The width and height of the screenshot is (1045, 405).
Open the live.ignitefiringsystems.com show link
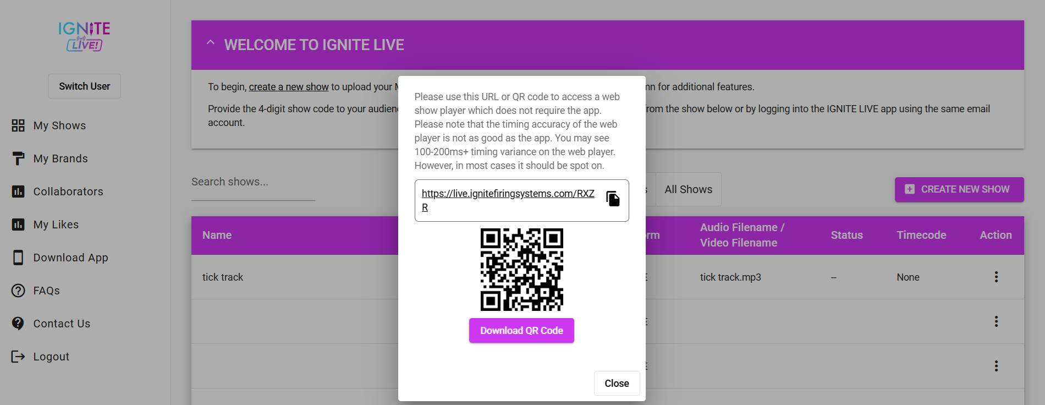(508, 194)
